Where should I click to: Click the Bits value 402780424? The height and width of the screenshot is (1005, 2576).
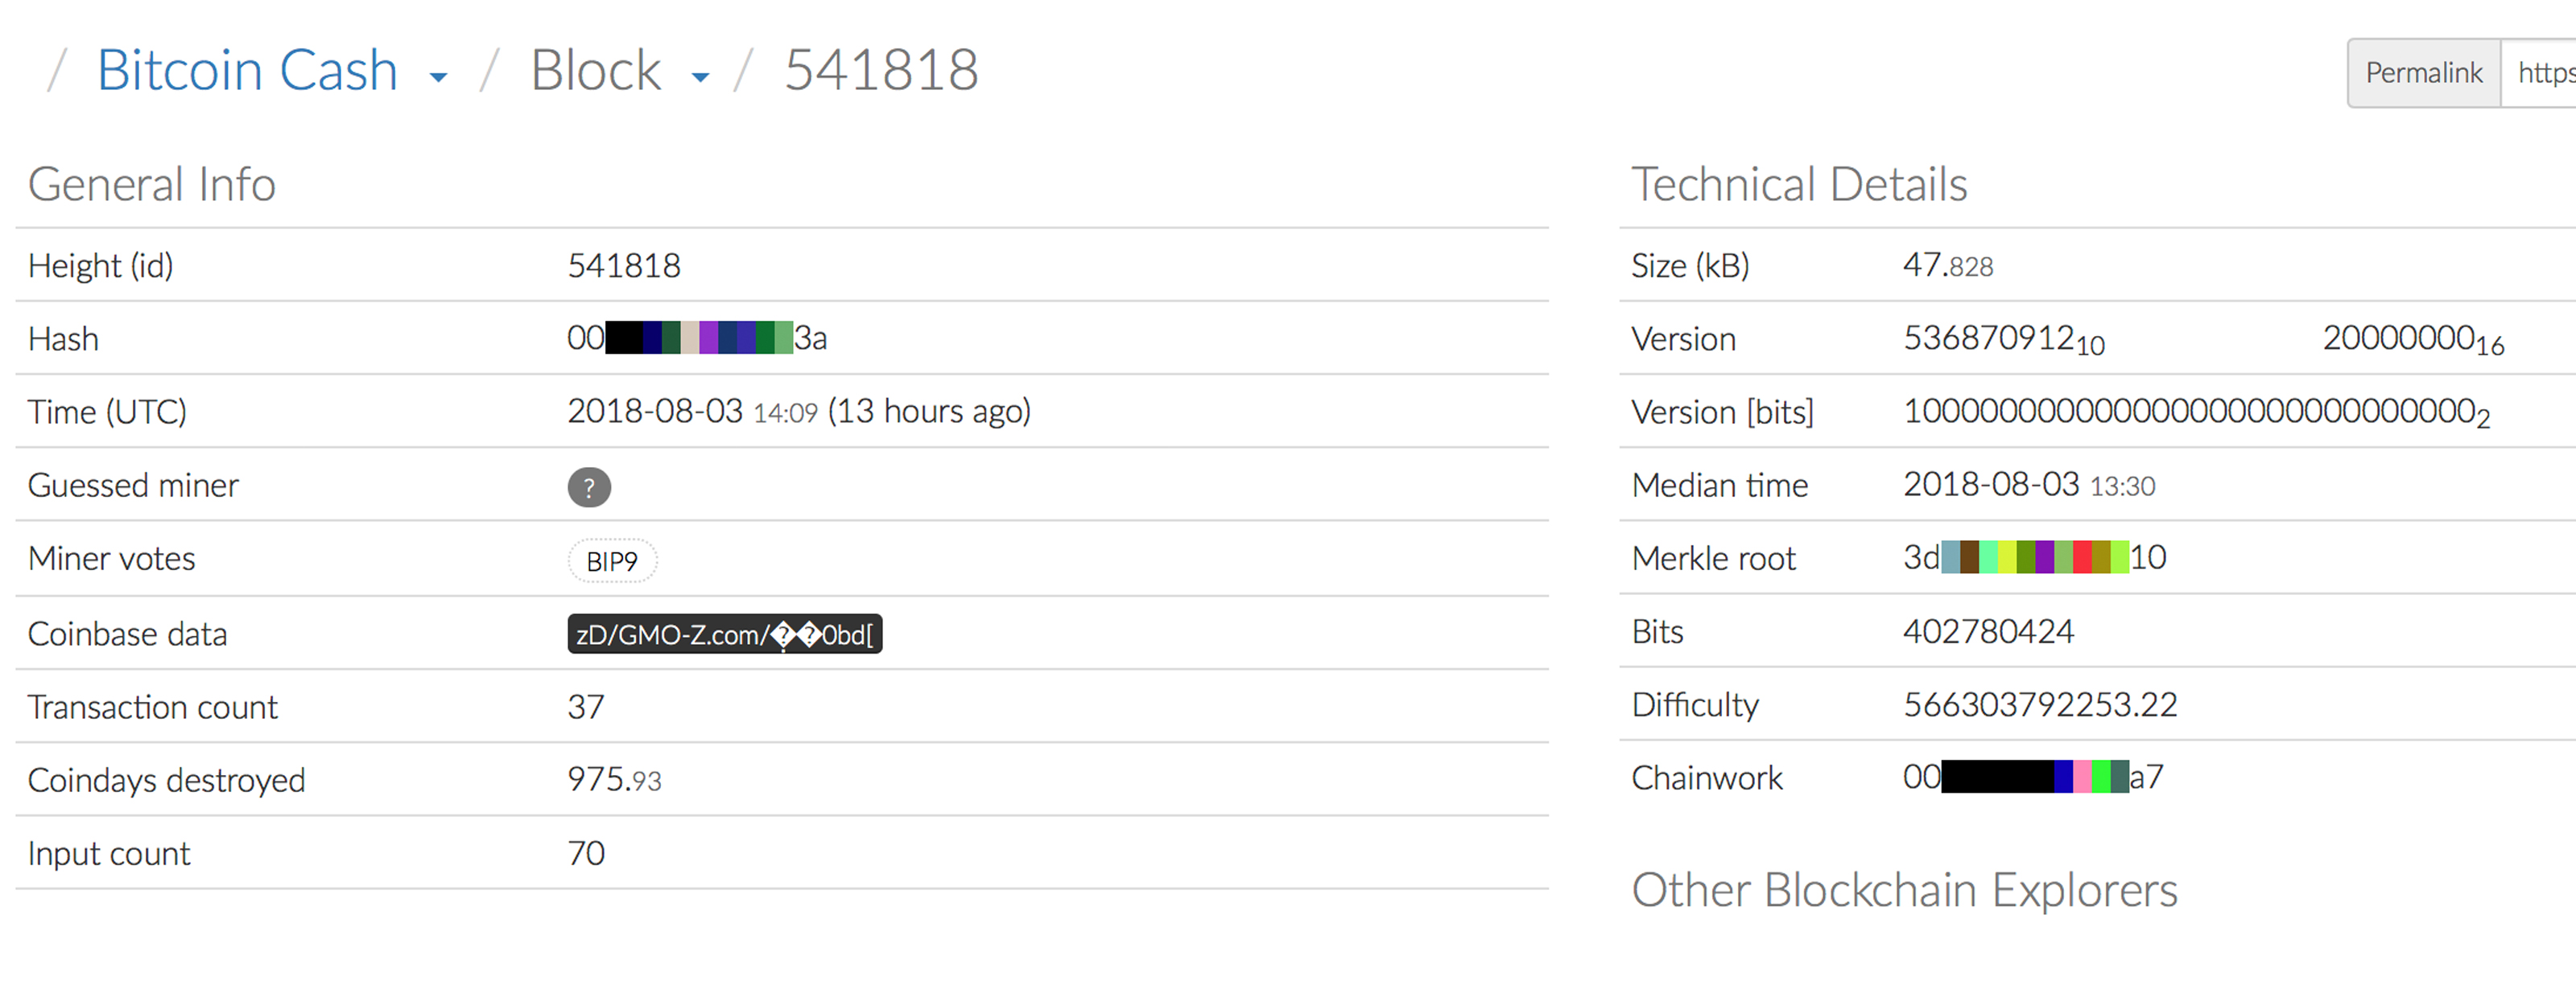click(1988, 633)
